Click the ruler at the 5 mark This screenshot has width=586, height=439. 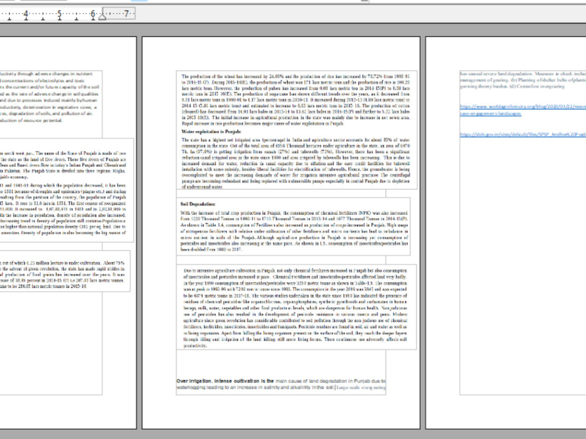59,14
